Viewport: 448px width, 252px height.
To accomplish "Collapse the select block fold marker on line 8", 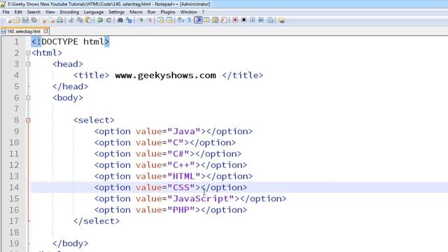I will (28, 120).
